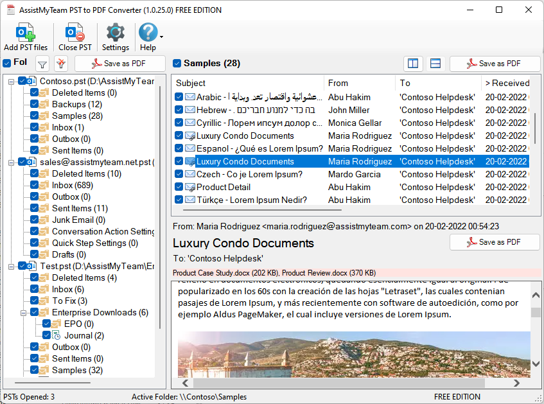This screenshot has width=544, height=404.
Task: Open Settings from the toolbar
Action: point(116,33)
